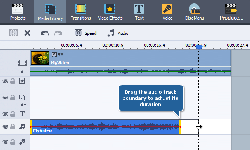
Task: Click timeline ruler at 00:00:16.4
Action: (155, 45)
